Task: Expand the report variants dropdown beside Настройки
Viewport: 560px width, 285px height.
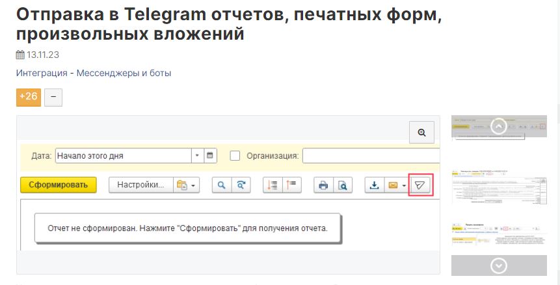Action: [186, 185]
